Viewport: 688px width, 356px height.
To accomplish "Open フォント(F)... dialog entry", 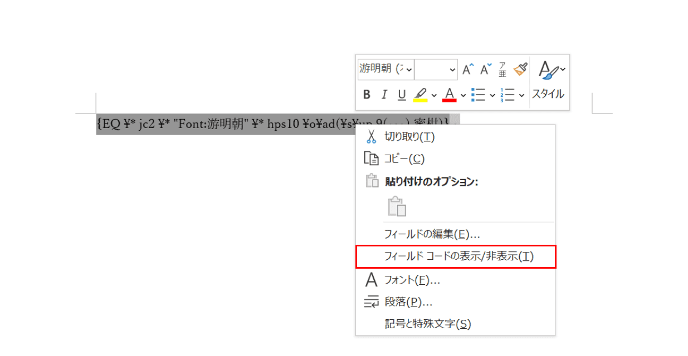I will [x=455, y=280].
